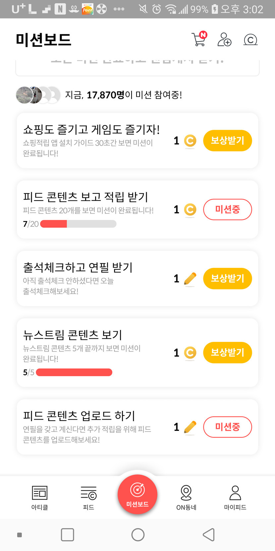Viewport: 275px width, 551px height.
Task: Open the Android recent apps button
Action: pyautogui.click(x=68, y=535)
